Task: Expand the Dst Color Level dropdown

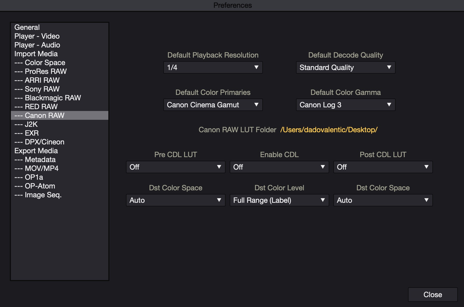Action: pos(279,200)
